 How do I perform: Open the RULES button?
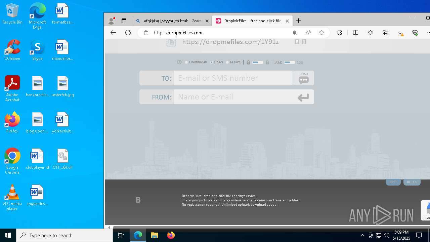tap(412, 182)
